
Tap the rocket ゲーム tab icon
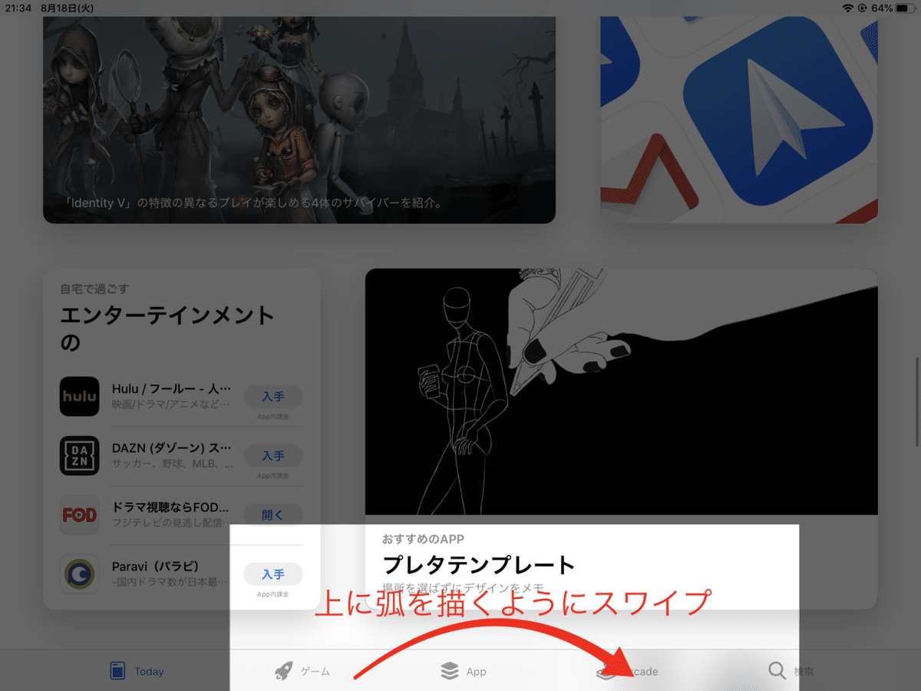click(284, 671)
